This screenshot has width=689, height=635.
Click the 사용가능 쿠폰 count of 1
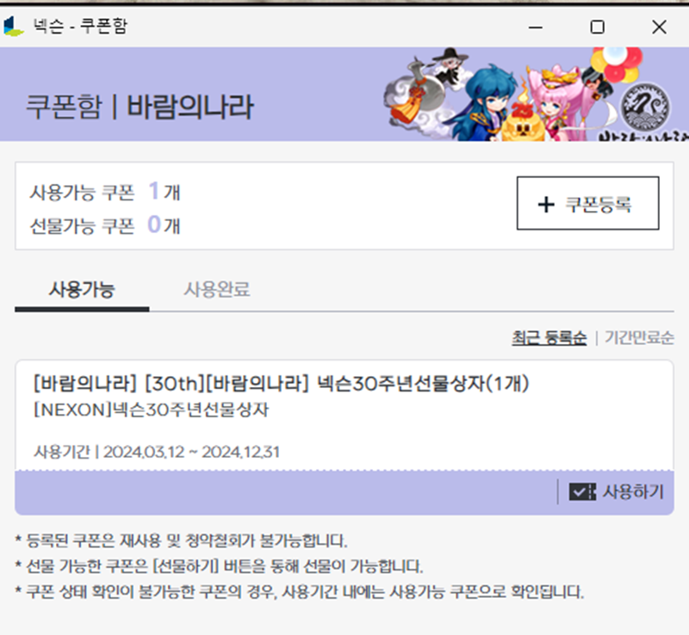(x=154, y=191)
